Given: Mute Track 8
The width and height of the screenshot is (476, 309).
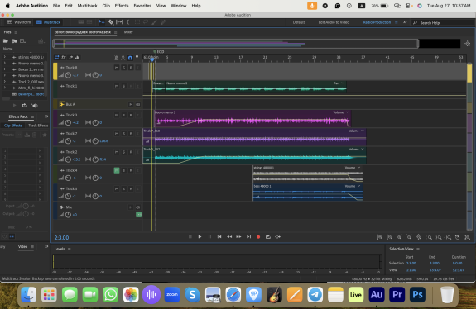Looking at the screenshot, I should coord(117,68).
